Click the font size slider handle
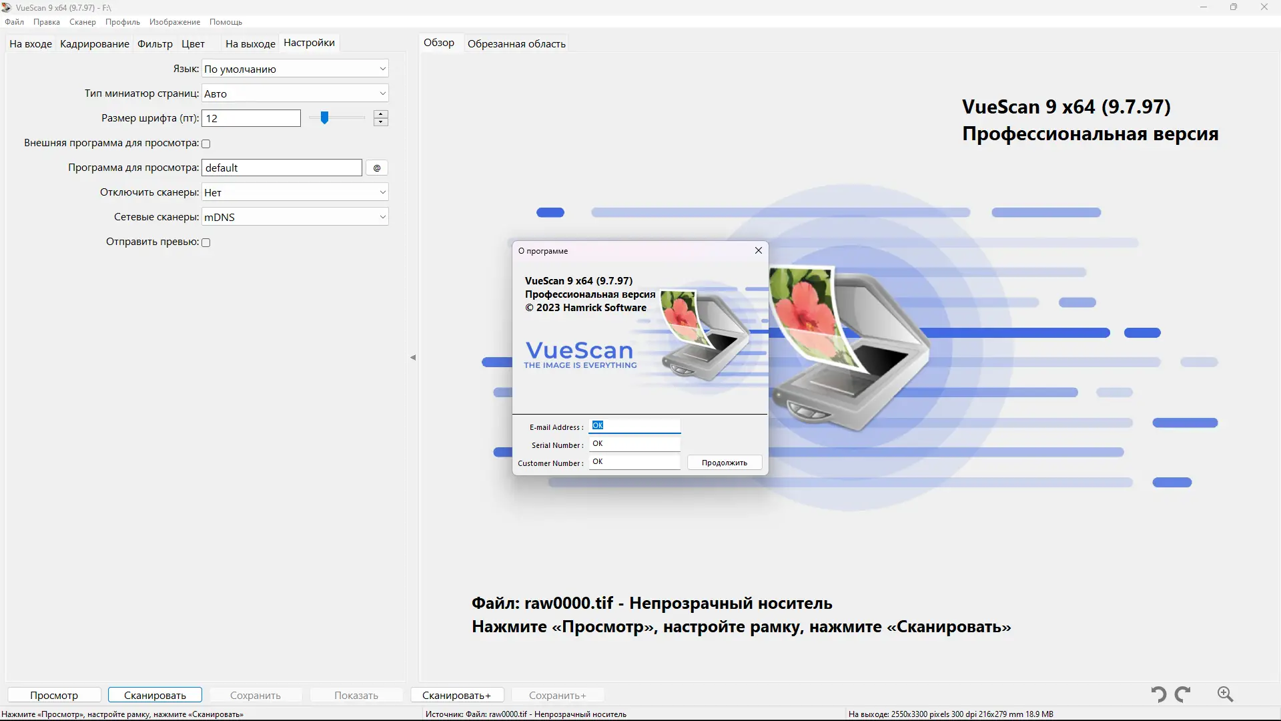Image resolution: width=1281 pixels, height=721 pixels. pyautogui.click(x=324, y=118)
